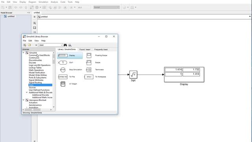Click the Fit to View palette icon

[35, 28]
